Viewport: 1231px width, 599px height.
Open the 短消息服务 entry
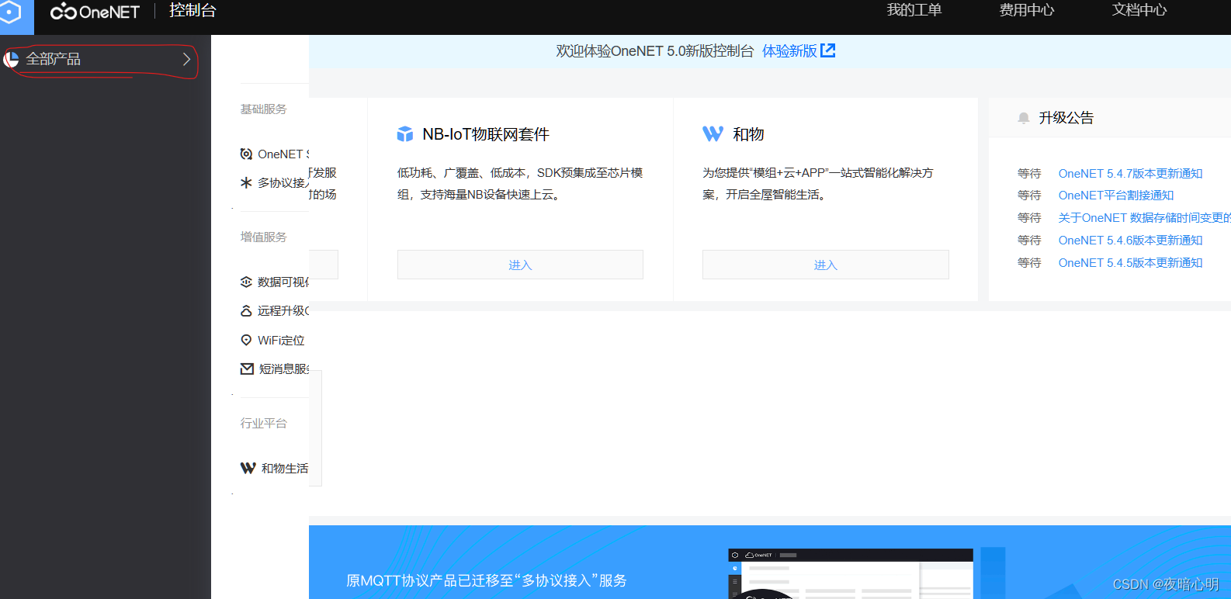[284, 369]
